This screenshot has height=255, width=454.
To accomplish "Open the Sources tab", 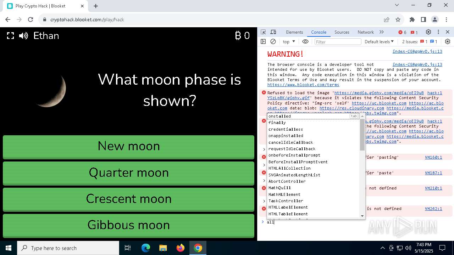I will (x=342, y=32).
